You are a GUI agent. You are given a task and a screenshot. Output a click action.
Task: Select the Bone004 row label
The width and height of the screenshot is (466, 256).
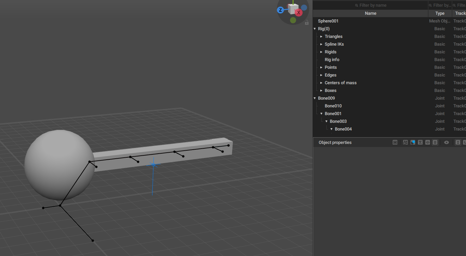tap(343, 129)
